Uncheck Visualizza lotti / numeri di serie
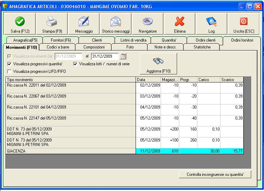 pyautogui.click(x=76, y=64)
